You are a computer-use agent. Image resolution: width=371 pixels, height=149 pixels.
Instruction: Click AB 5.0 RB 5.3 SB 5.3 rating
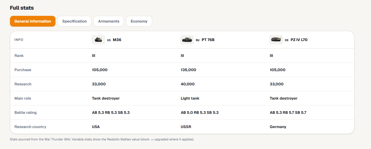(200, 112)
